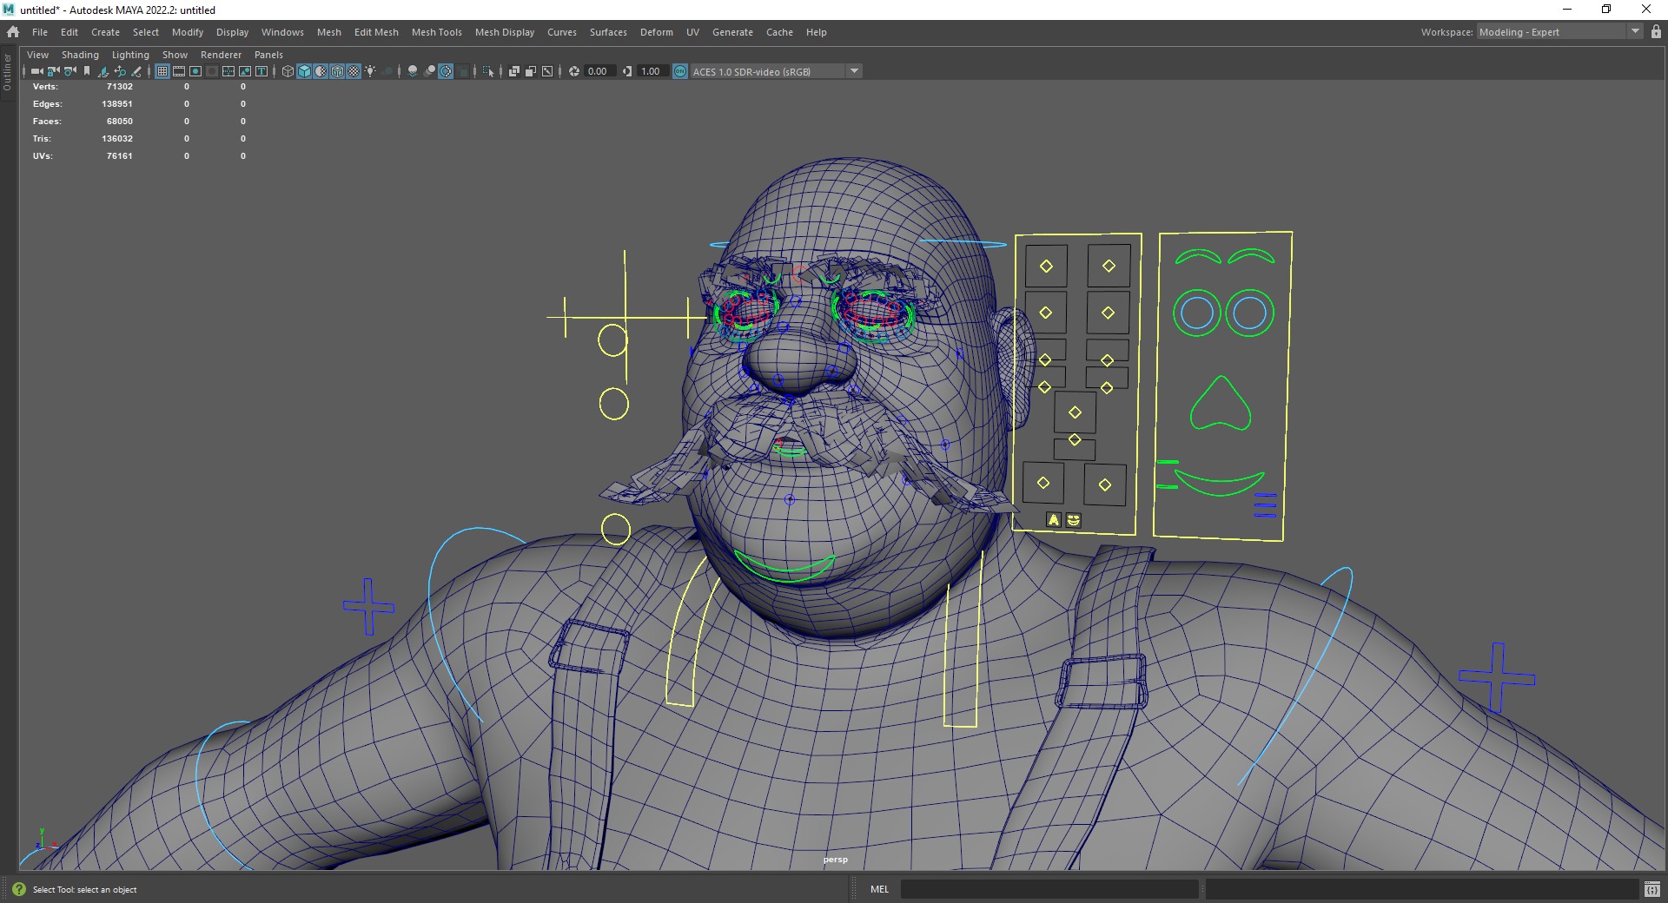
Task: Click the Textured display icon
Action: (x=354, y=71)
